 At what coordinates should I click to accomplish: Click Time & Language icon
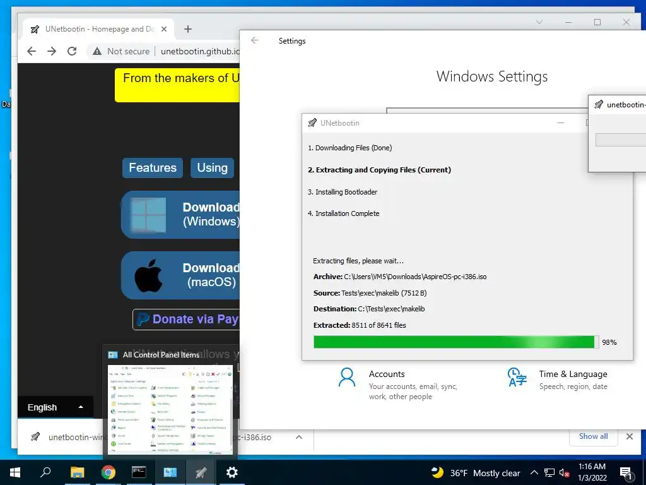(x=517, y=377)
